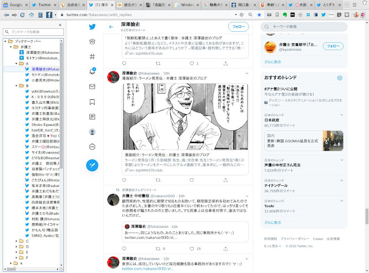Like the ラーメン発見伝 manga tweet
This screenshot has height=273, width=369.
192,180
